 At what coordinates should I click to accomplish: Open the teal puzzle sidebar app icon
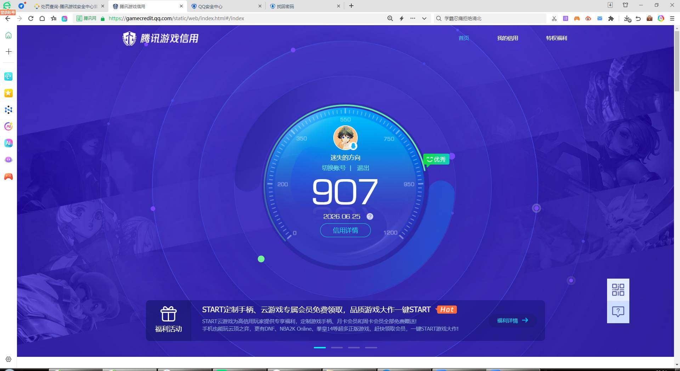point(8,76)
